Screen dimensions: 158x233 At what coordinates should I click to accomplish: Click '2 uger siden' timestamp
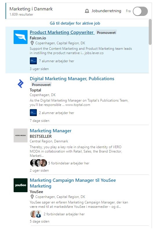(x=39, y=170)
